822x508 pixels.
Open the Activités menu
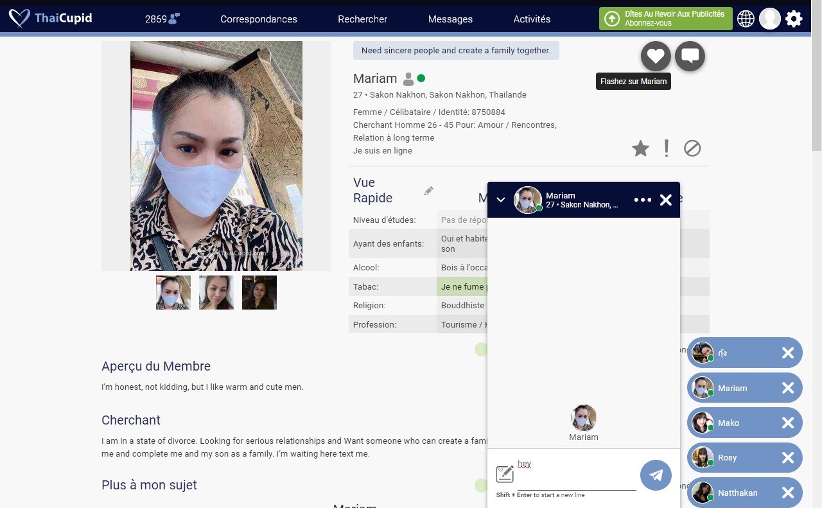pos(532,19)
